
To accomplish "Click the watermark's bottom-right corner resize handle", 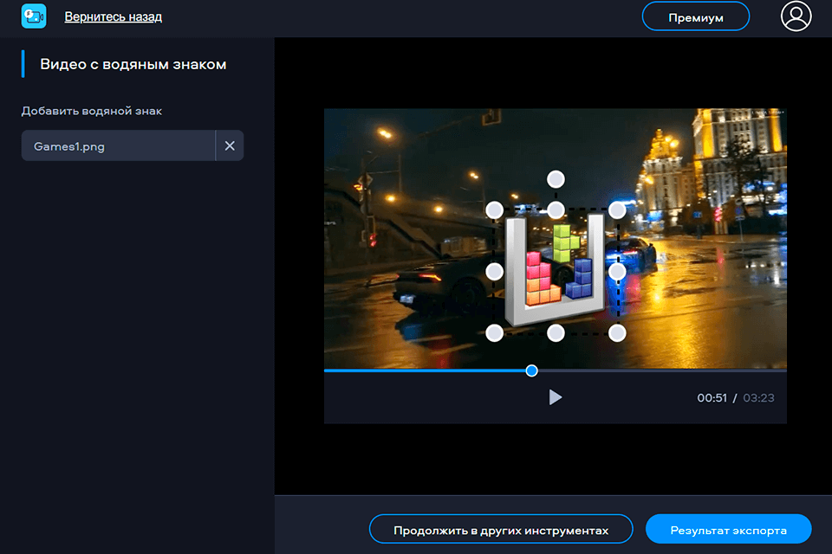I will pos(618,332).
